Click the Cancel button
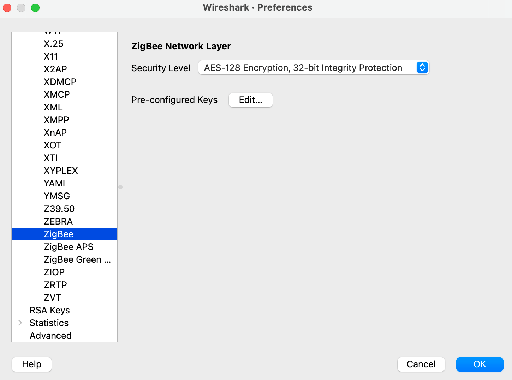This screenshot has width=512, height=380. click(x=421, y=364)
